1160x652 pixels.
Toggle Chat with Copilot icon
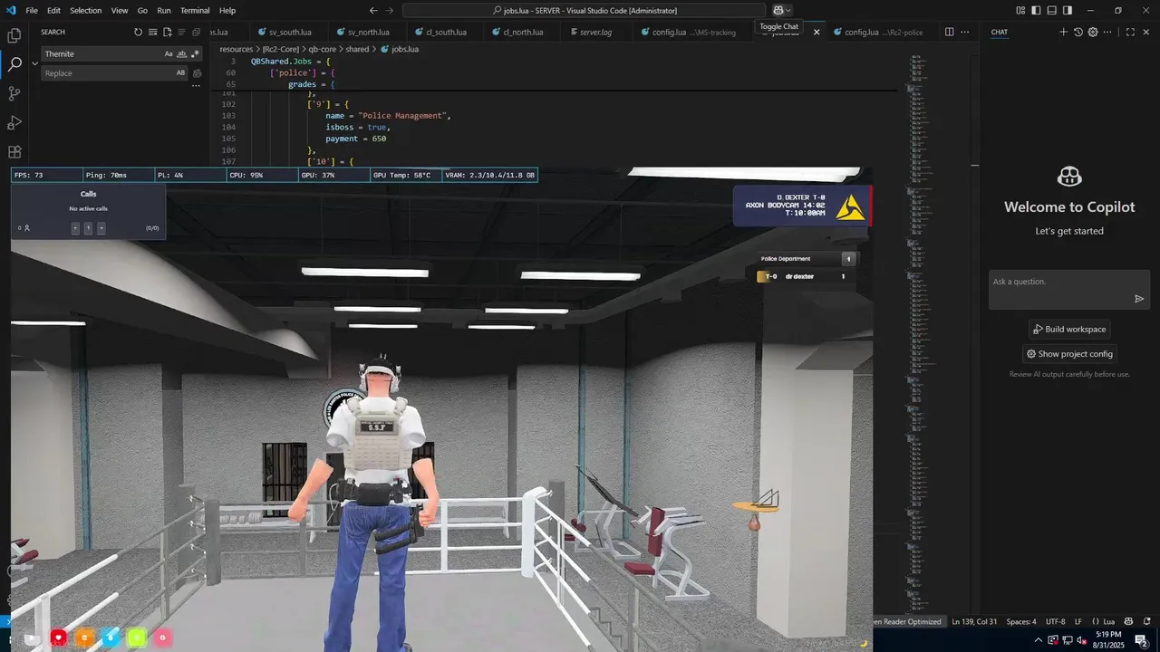pyautogui.click(x=778, y=10)
